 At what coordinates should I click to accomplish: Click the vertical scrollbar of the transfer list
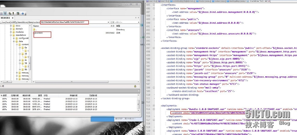coord(138,104)
